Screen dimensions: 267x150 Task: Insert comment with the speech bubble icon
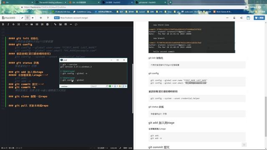pos(76,25)
